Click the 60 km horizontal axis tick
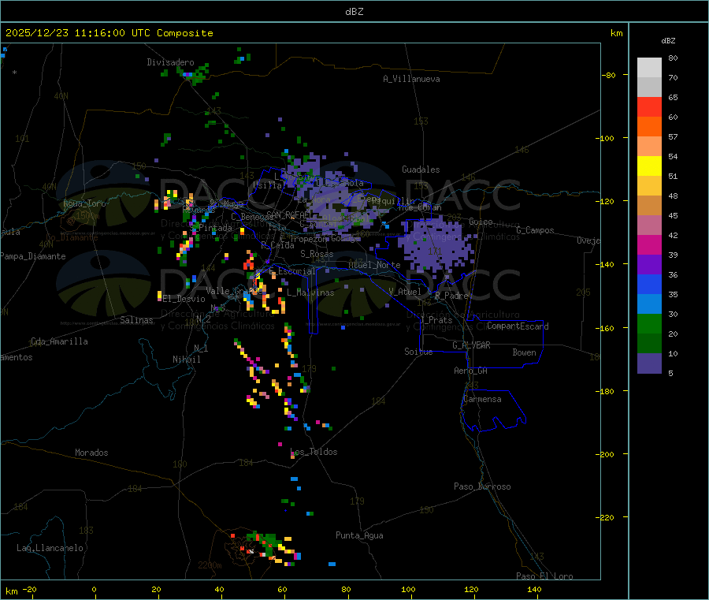This screenshot has height=600, width=709. 282,589
